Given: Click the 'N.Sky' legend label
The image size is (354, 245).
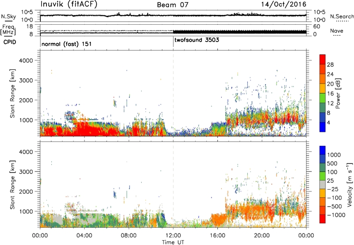Looking at the screenshot, I should 8,16.
